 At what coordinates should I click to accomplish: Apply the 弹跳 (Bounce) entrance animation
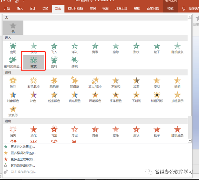pyautogui.click(x=74, y=61)
